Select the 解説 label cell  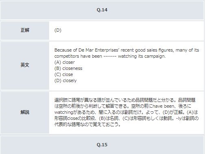pos(25,113)
